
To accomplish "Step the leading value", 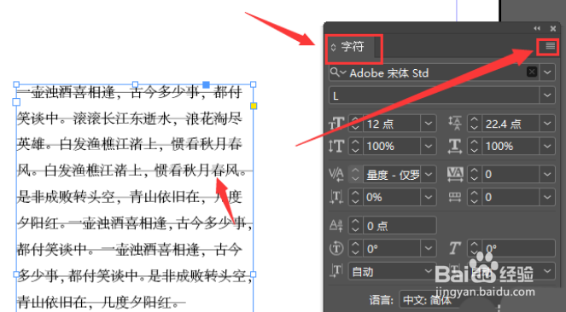I will click(x=474, y=124).
